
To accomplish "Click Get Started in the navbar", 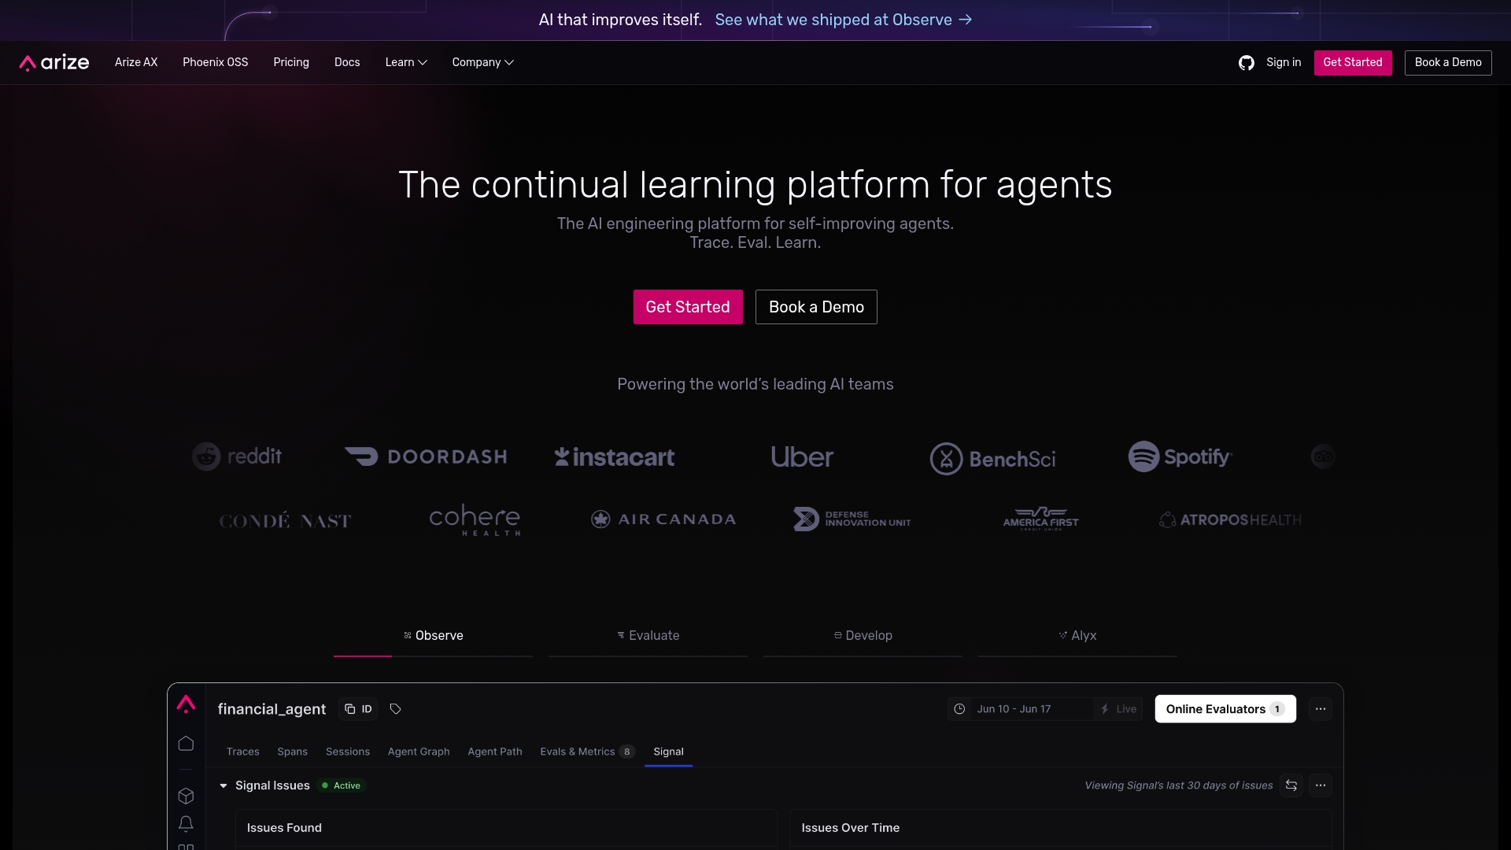I will [x=1353, y=63].
